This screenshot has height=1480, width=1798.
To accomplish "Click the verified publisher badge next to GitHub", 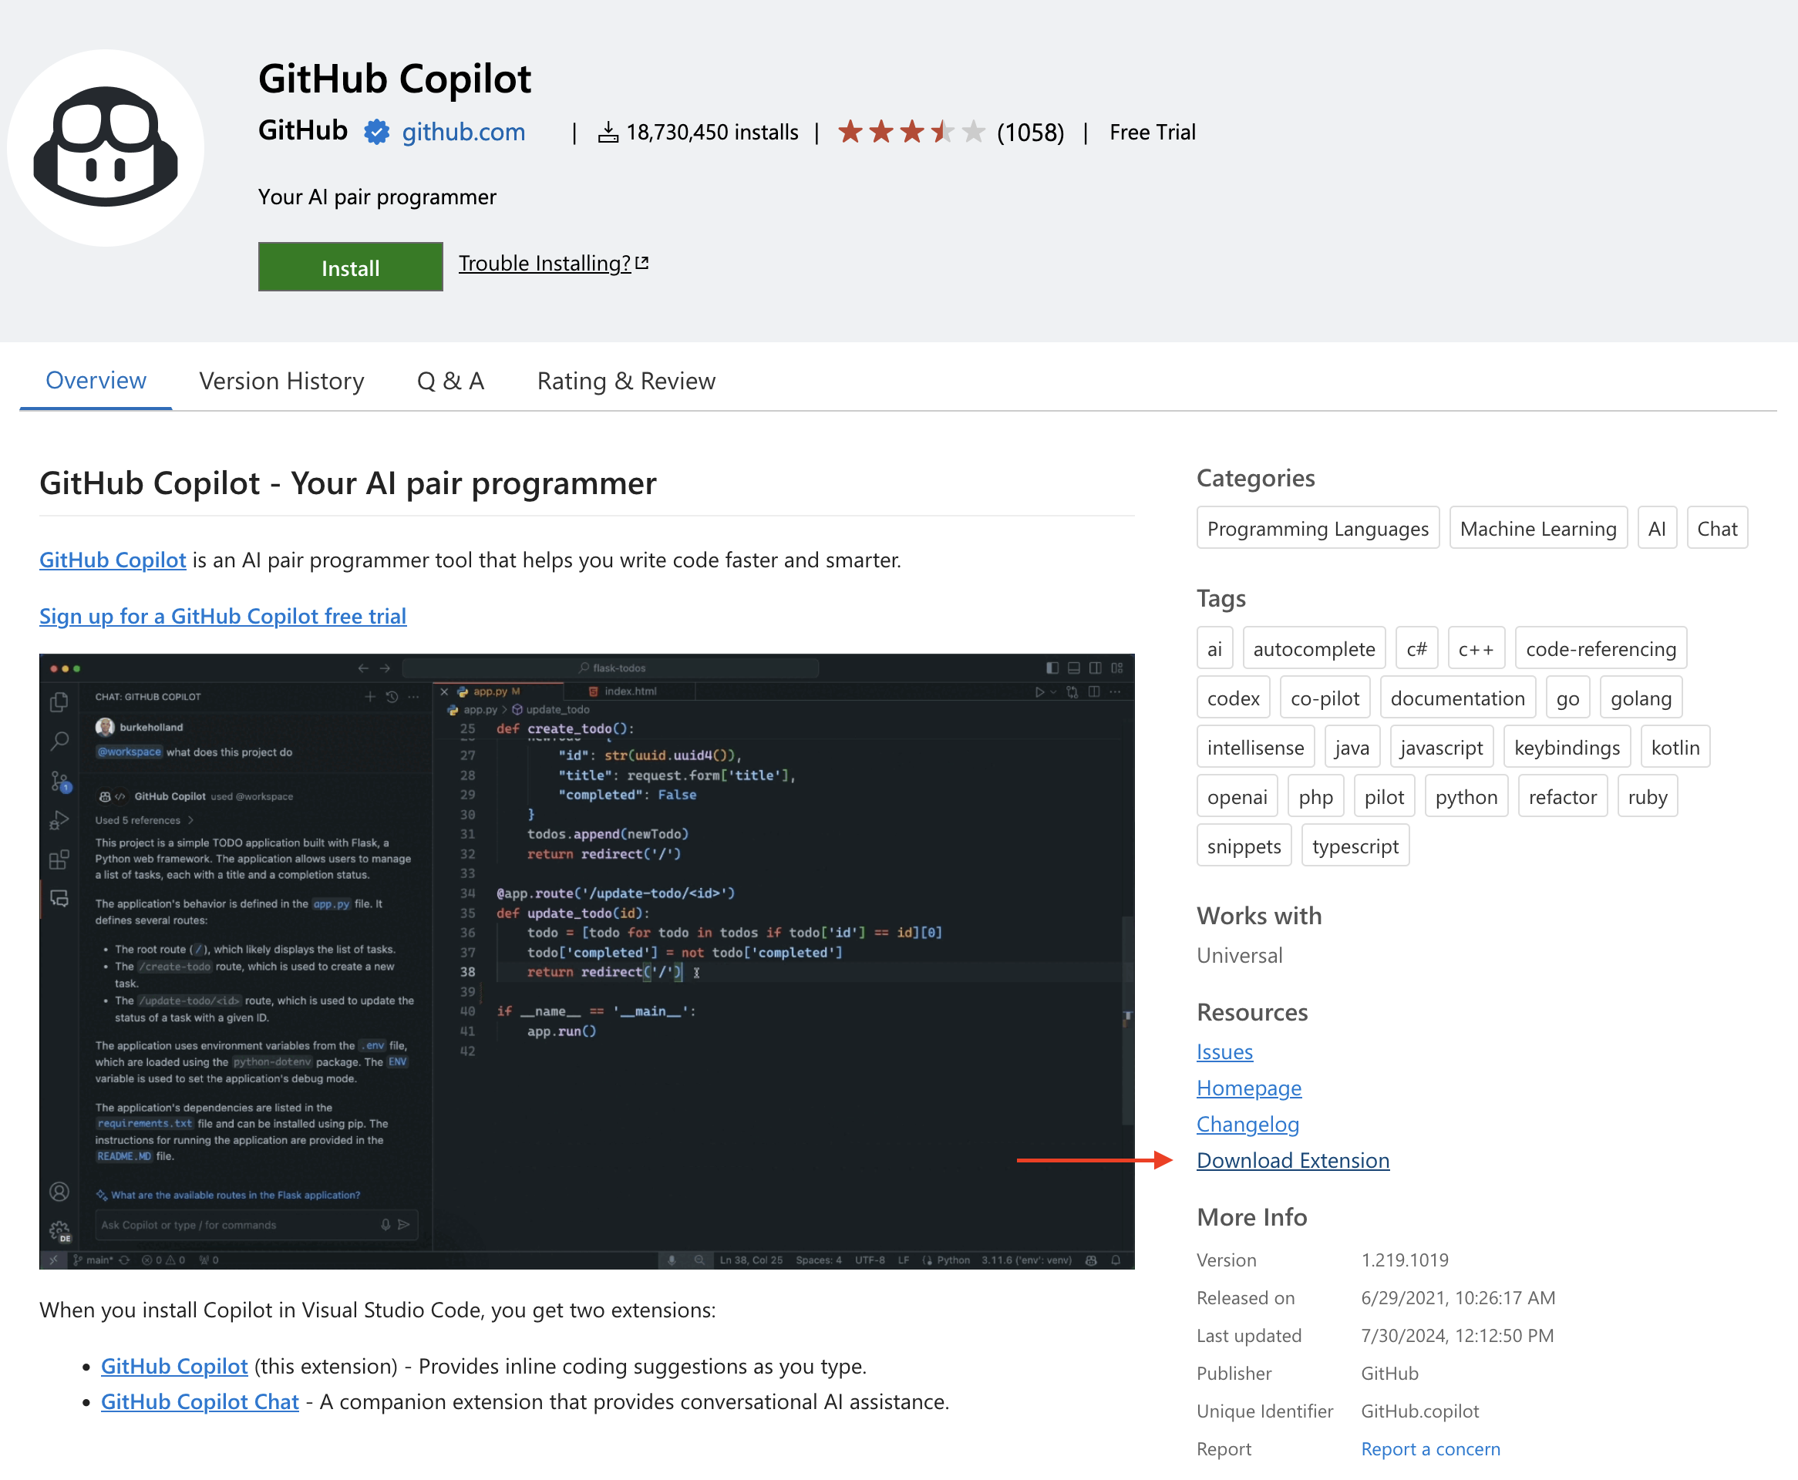I will pyautogui.click(x=376, y=132).
